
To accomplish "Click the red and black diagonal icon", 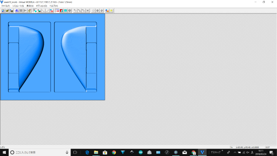I will 61,10.
